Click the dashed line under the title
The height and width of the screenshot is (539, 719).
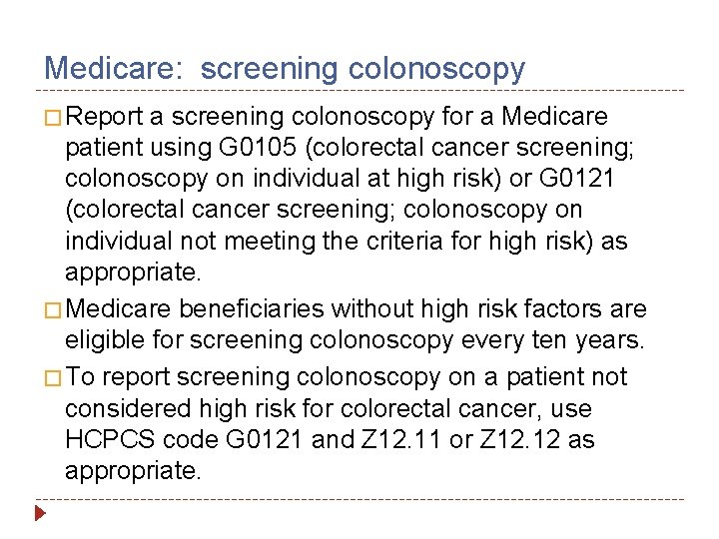[359, 91]
